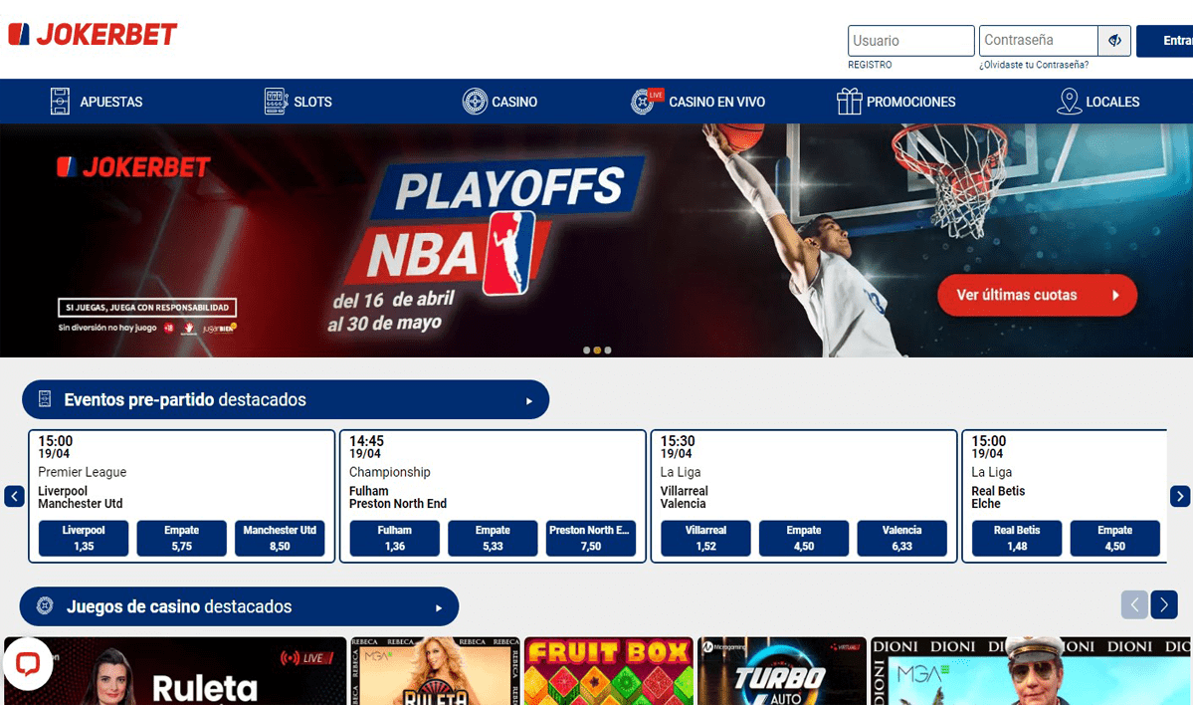Click the Liverpool Manchester Utd match title

click(80, 497)
